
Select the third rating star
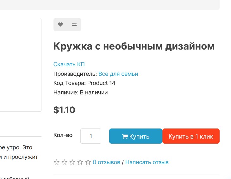pyautogui.click(x=72, y=162)
